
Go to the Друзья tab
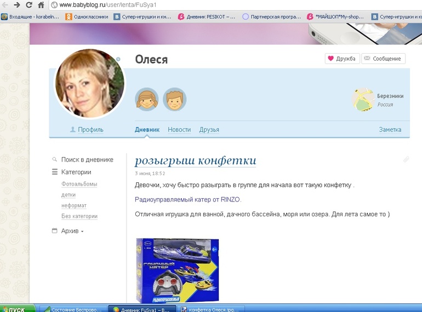tap(209, 130)
